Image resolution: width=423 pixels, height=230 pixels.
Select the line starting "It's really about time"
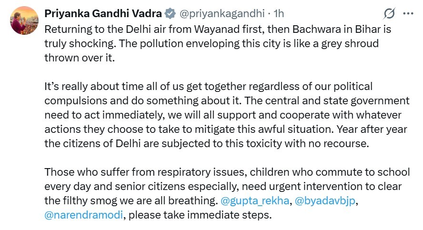[x=208, y=87]
